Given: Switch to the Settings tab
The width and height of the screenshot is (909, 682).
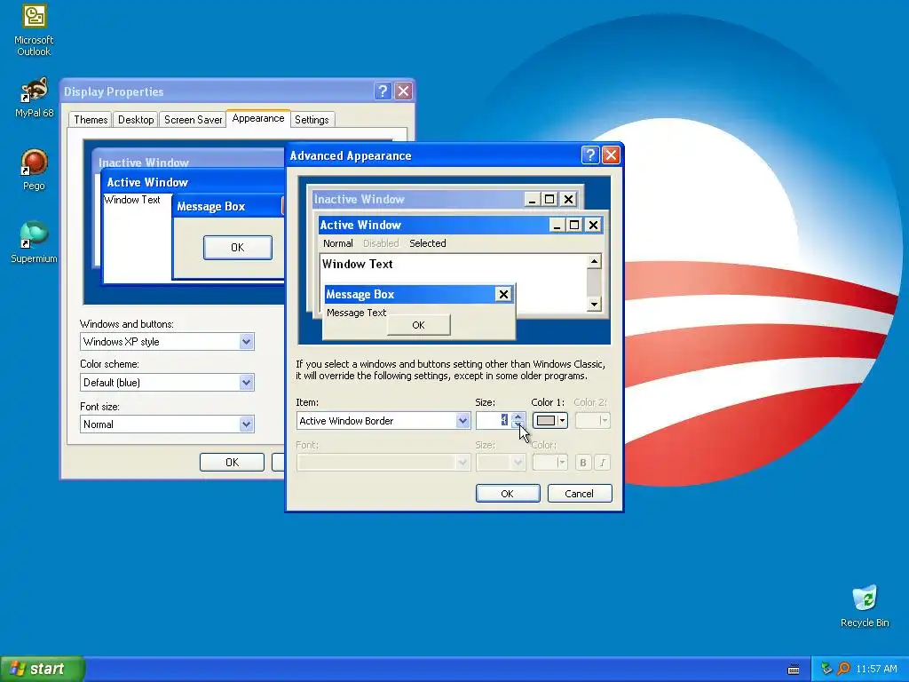Looking at the screenshot, I should click(312, 120).
